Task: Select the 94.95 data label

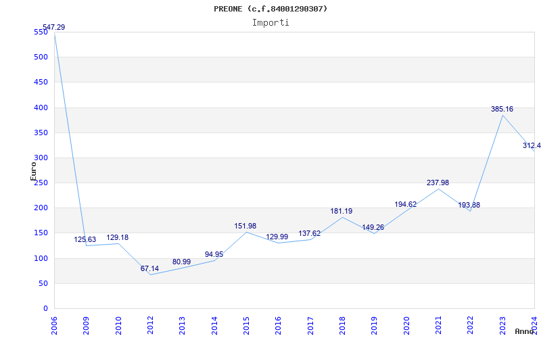Action: (x=214, y=255)
